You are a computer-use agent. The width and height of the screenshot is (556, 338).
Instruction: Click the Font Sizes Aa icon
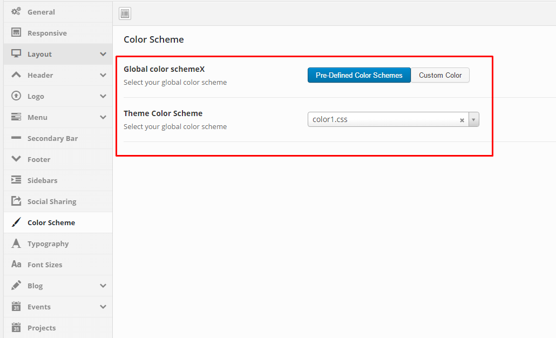[16, 264]
